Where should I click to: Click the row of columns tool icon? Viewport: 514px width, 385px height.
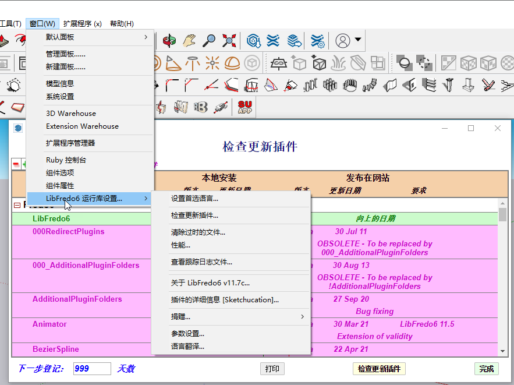(x=310, y=85)
